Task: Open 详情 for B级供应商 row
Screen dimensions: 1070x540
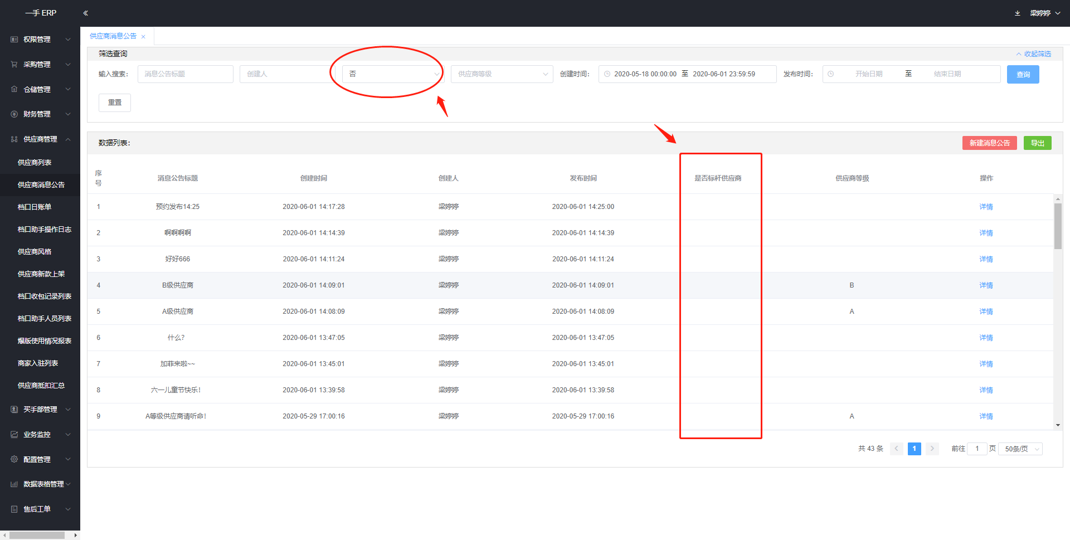Action: (986, 285)
